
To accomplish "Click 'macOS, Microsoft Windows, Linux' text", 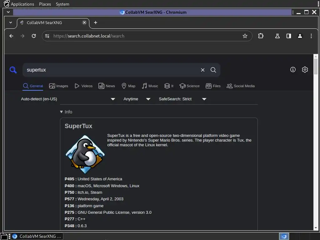I will [x=108, y=186].
